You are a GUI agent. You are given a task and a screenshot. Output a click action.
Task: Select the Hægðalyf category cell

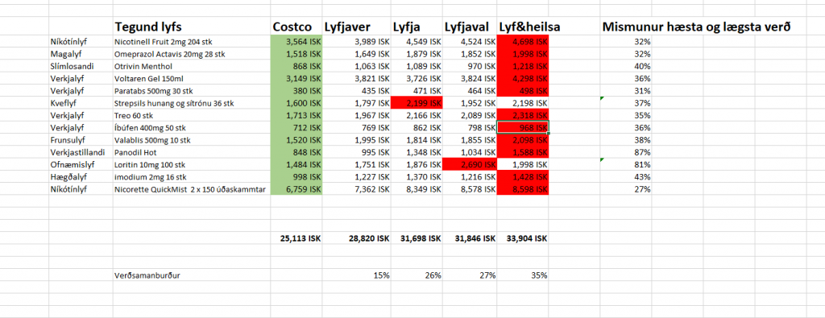point(81,176)
